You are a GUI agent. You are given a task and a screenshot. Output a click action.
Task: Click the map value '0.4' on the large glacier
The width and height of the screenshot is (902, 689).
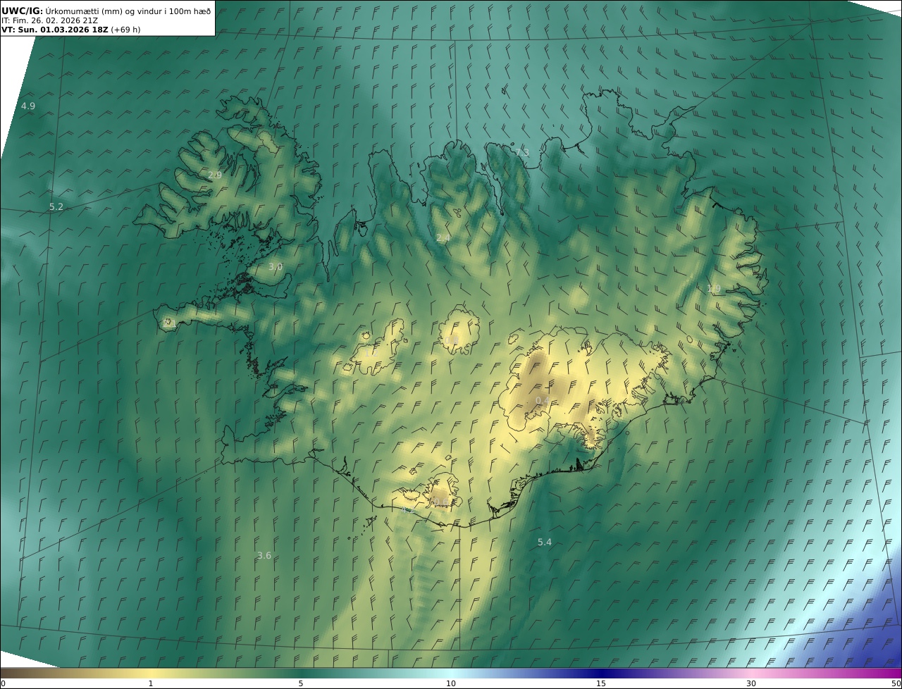click(x=543, y=401)
